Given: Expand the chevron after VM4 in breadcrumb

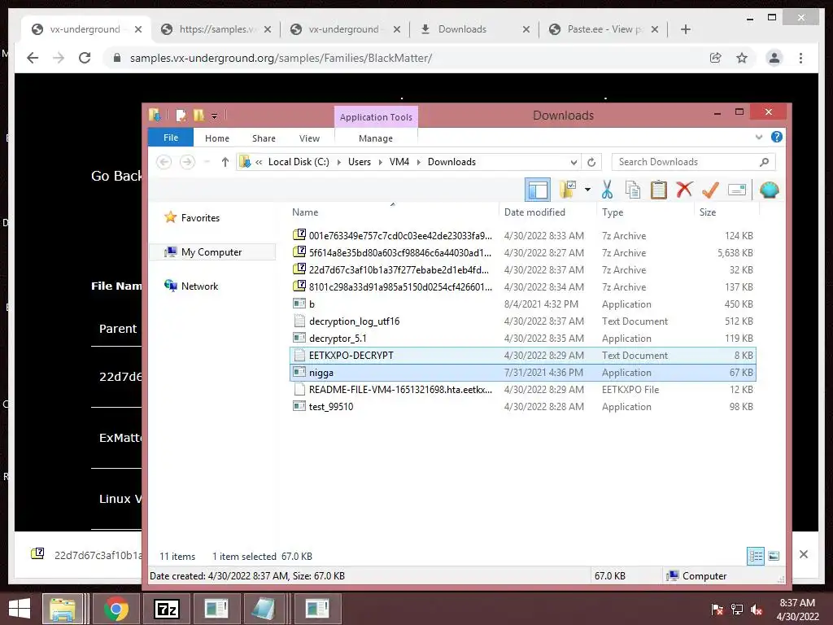Looking at the screenshot, I should 419,162.
